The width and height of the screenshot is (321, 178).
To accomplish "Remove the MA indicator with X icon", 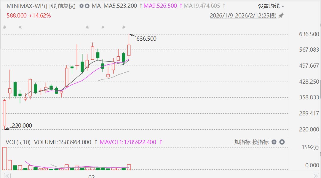I will tap(87, 6).
